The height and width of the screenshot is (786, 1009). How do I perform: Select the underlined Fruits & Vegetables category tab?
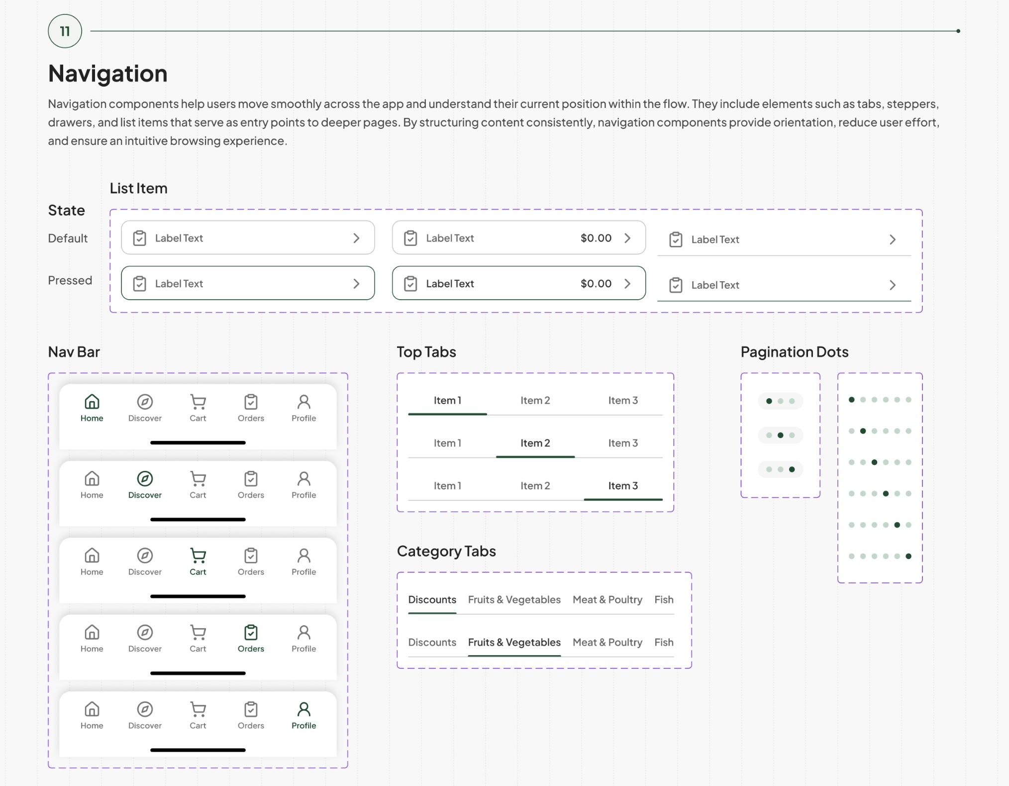tap(514, 642)
